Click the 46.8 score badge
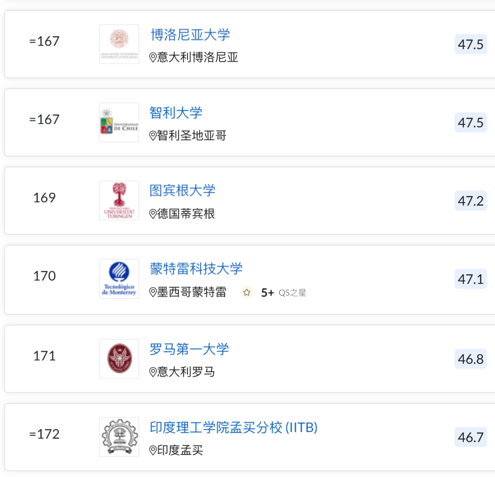Screen dimensions: 495x477 [471, 359]
